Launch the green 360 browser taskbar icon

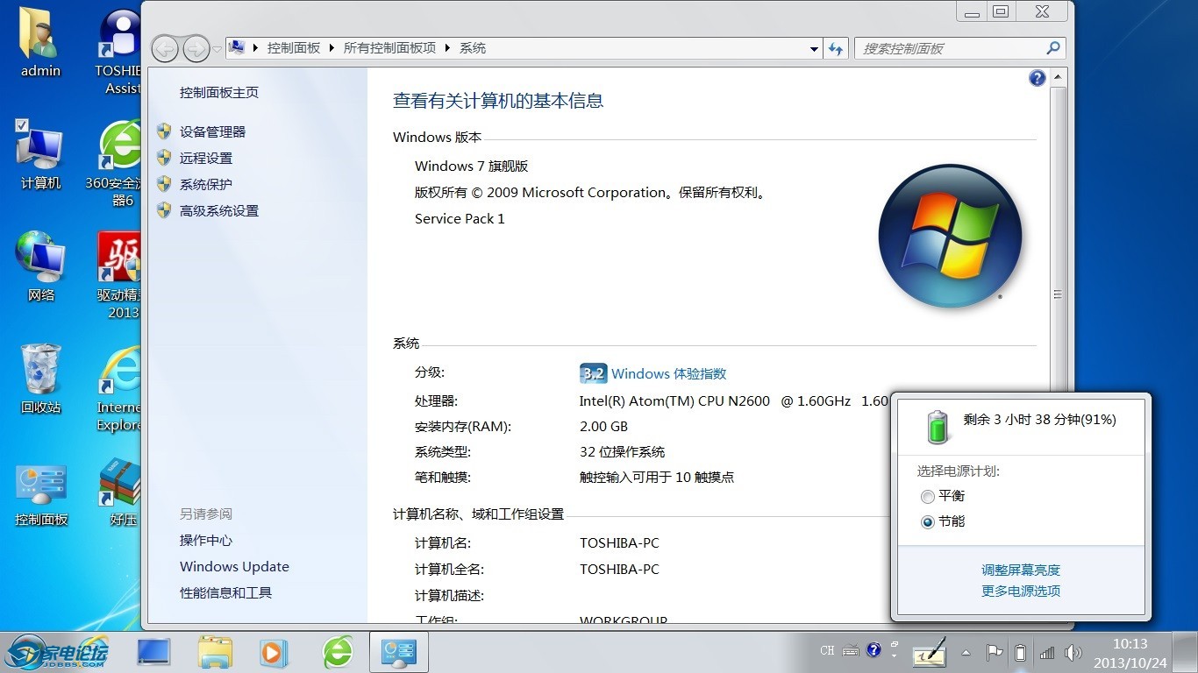338,652
